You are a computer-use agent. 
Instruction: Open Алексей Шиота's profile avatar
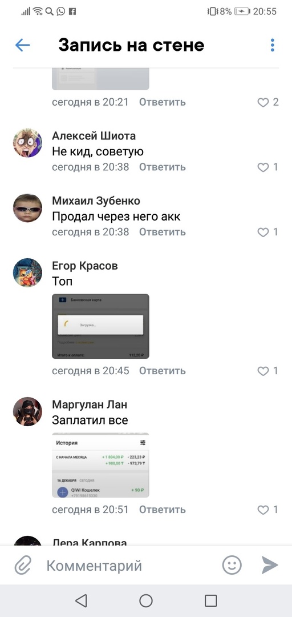coord(27,143)
